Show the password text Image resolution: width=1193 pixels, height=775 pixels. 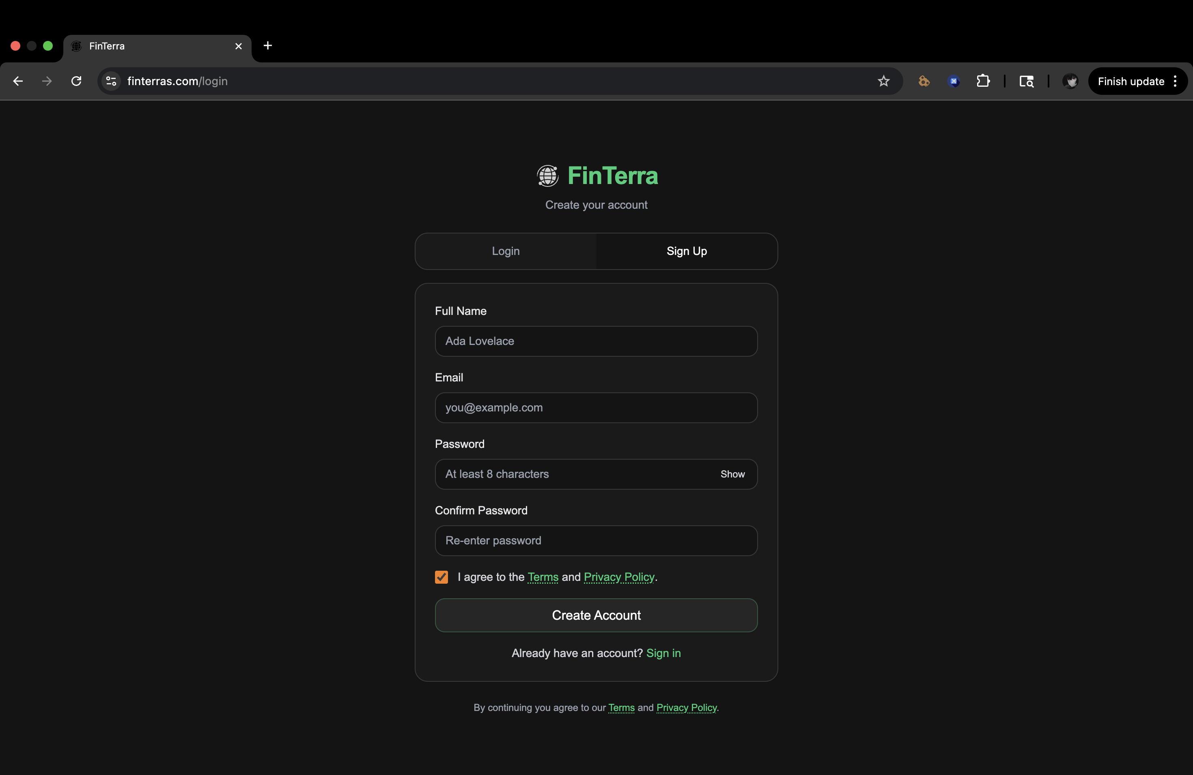732,474
